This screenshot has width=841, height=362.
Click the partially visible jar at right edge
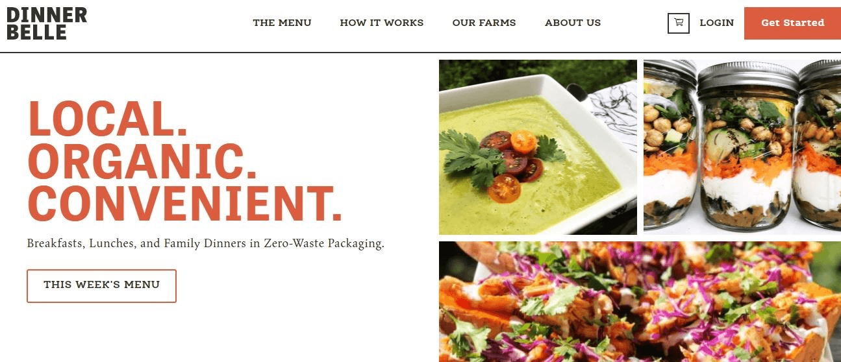(x=819, y=145)
